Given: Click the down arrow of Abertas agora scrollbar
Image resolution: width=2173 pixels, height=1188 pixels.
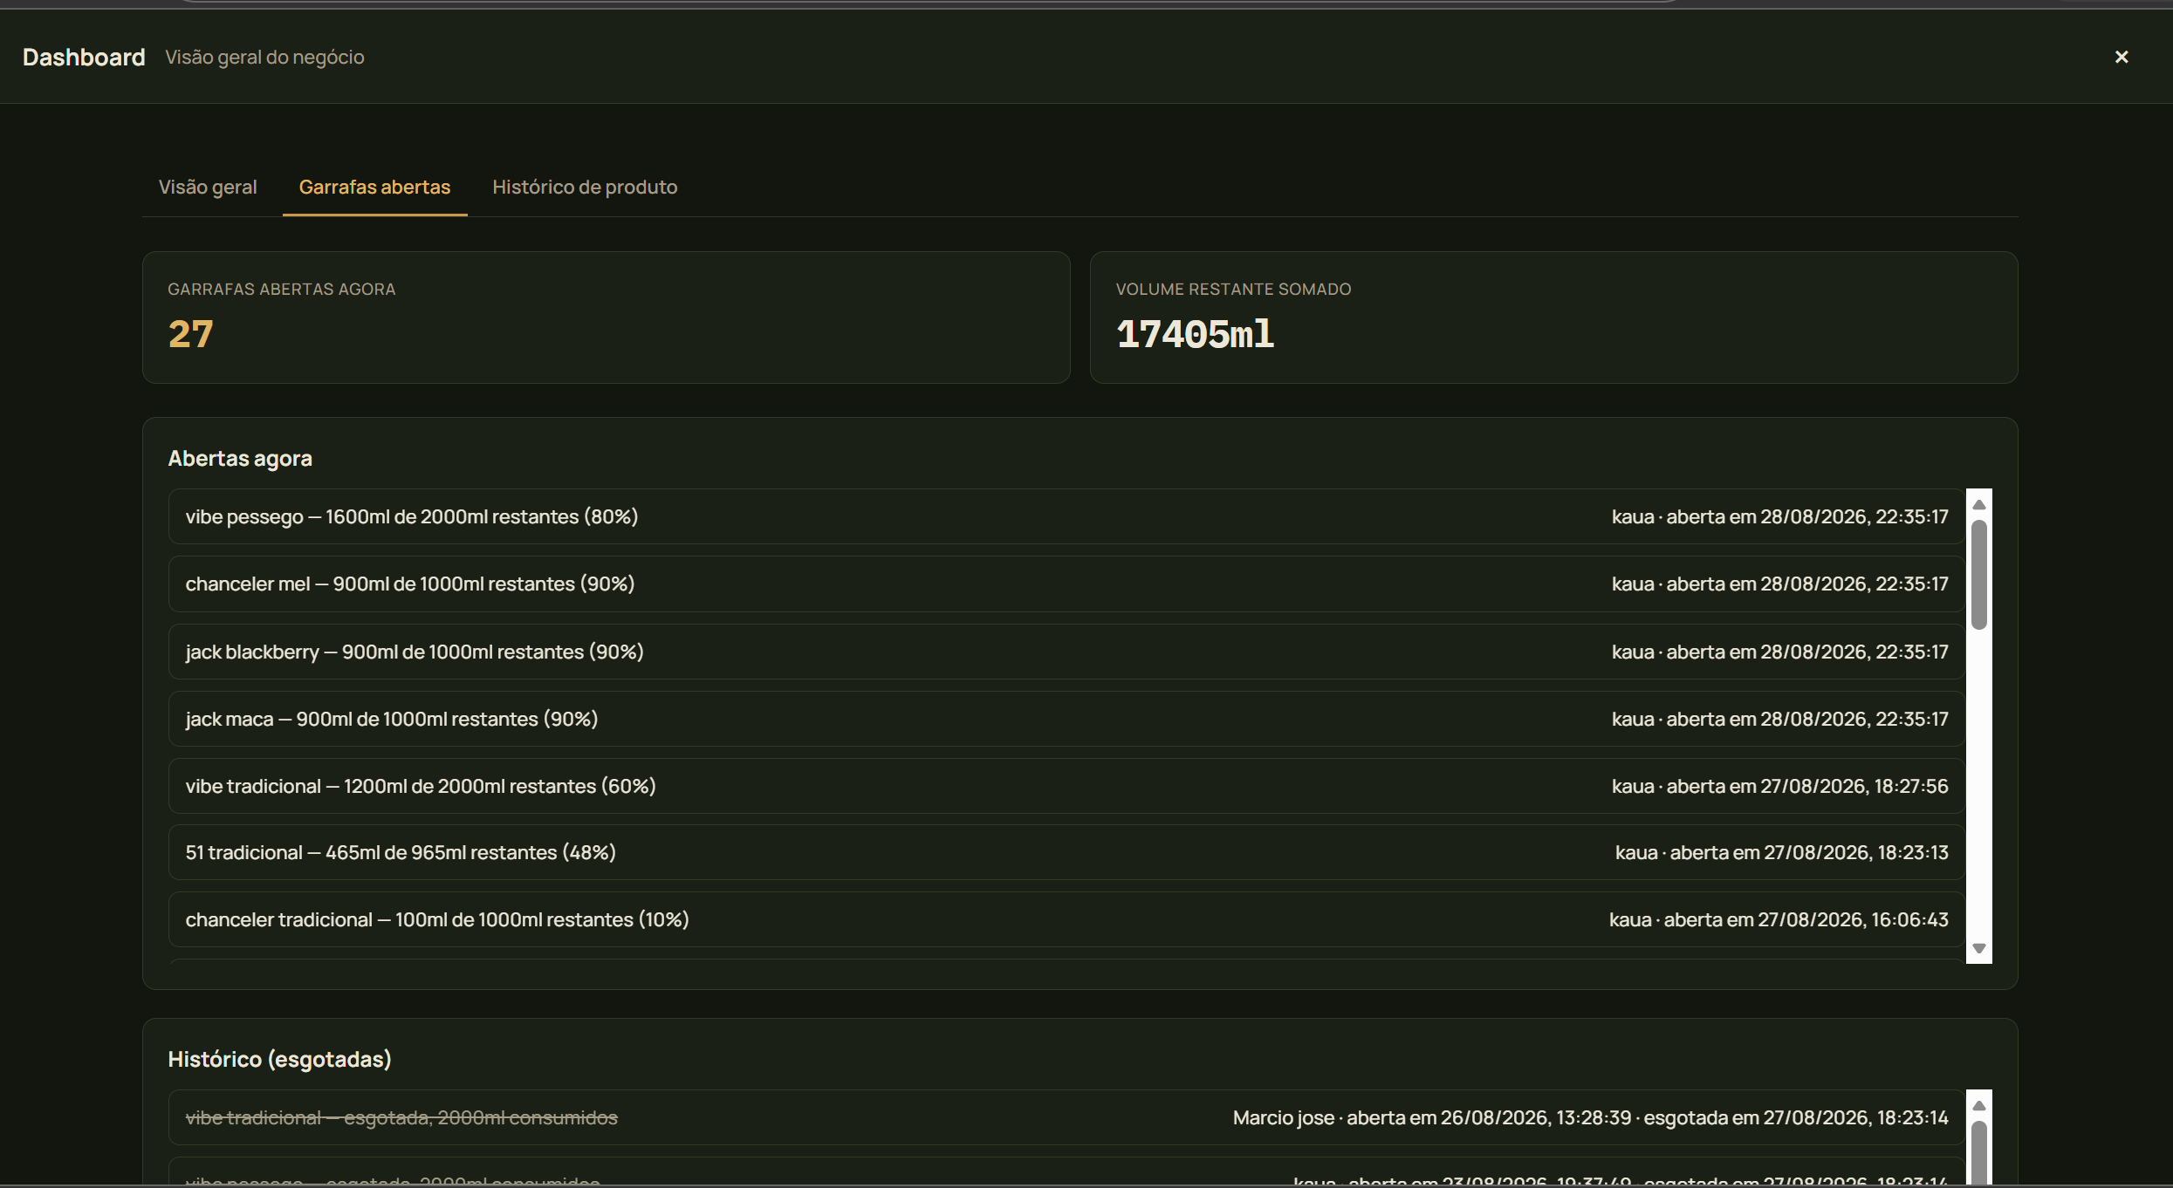Looking at the screenshot, I should (x=1979, y=948).
